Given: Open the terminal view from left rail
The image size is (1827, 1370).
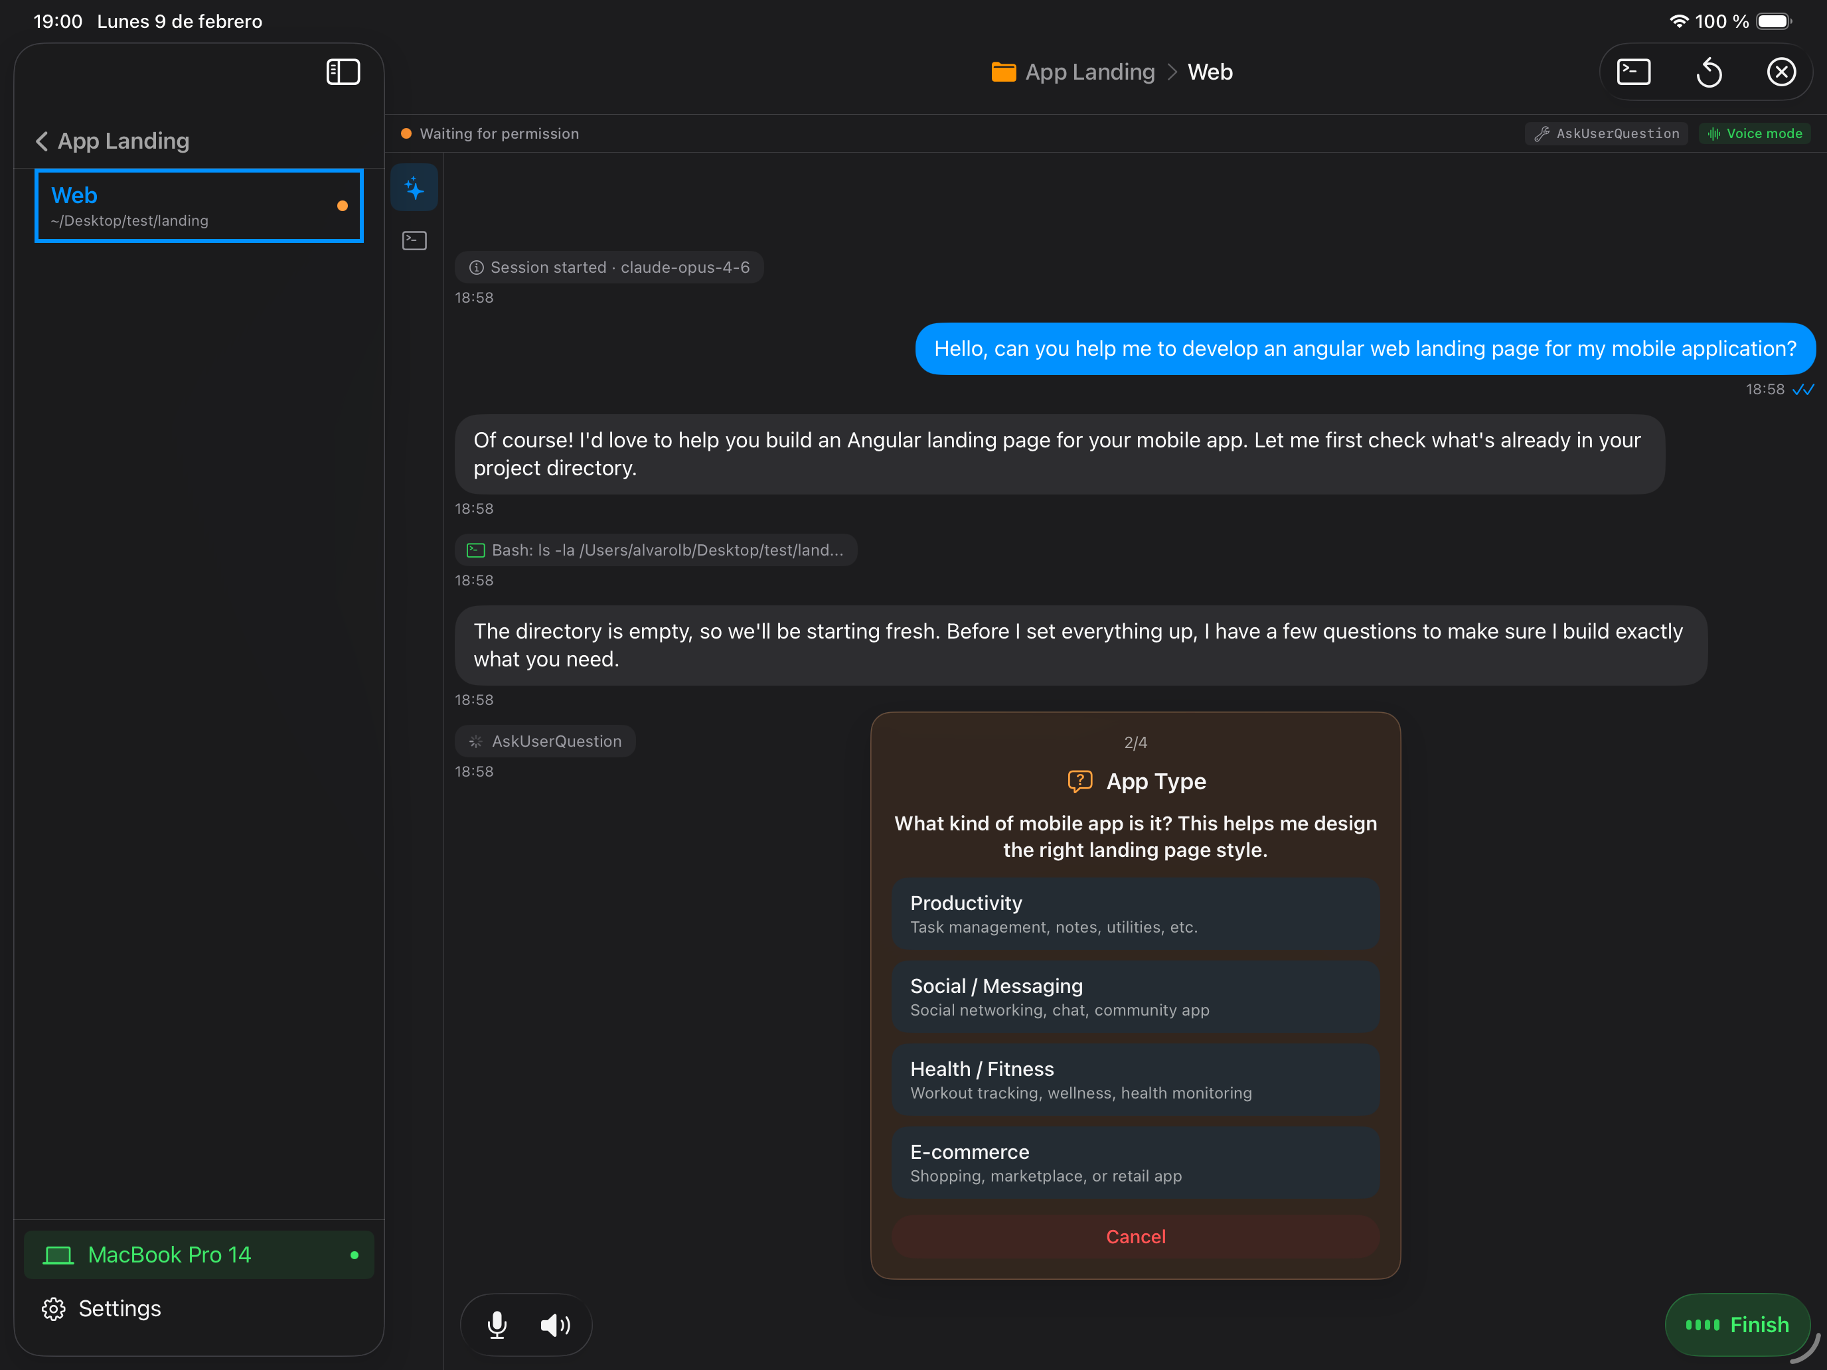Looking at the screenshot, I should click(414, 240).
